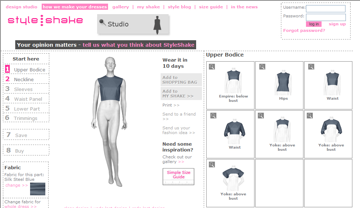This screenshot has width=360, height=208.
Task: Open step 5 Lower Part
Action: click(26, 109)
